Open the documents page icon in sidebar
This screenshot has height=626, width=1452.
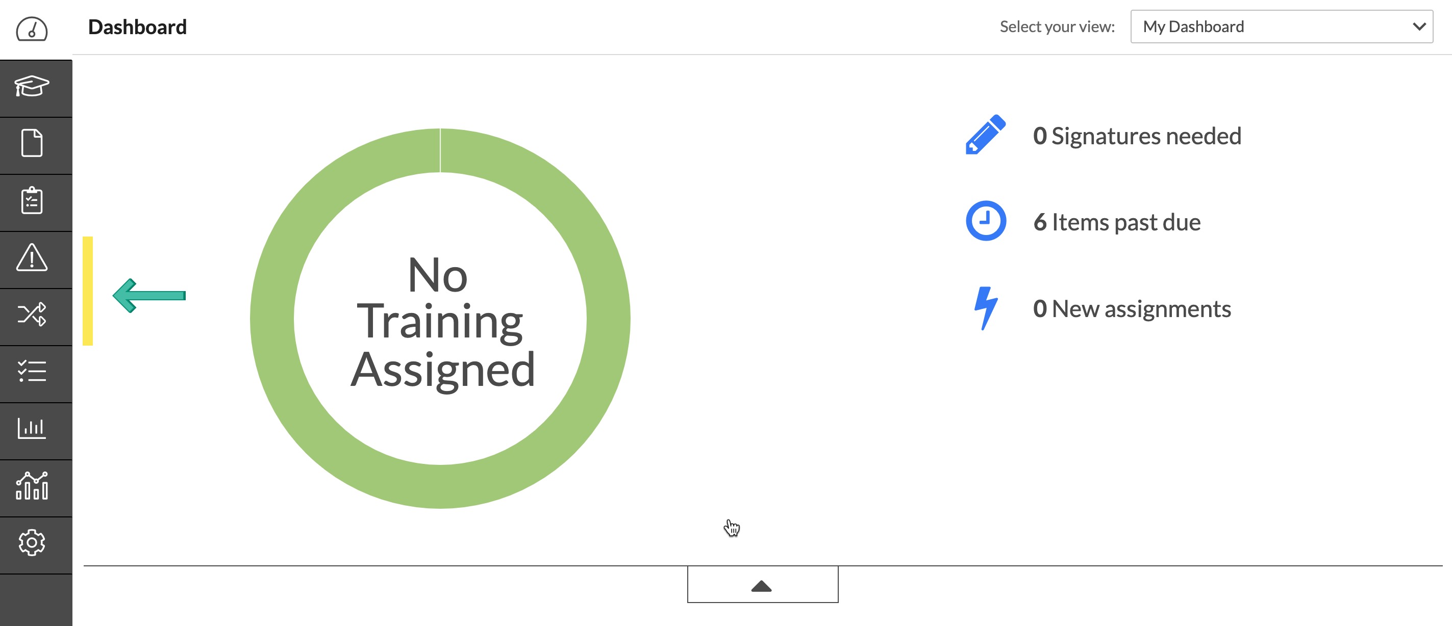(32, 143)
